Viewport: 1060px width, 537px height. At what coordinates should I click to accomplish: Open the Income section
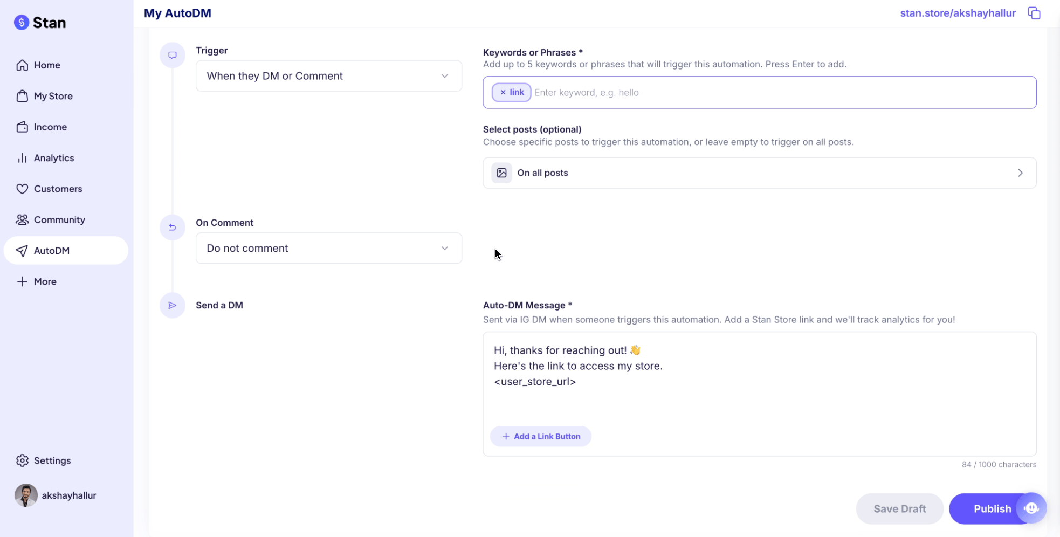(x=49, y=127)
